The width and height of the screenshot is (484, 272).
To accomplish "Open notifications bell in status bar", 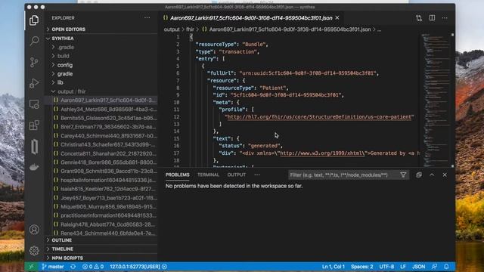I will pos(446,267).
